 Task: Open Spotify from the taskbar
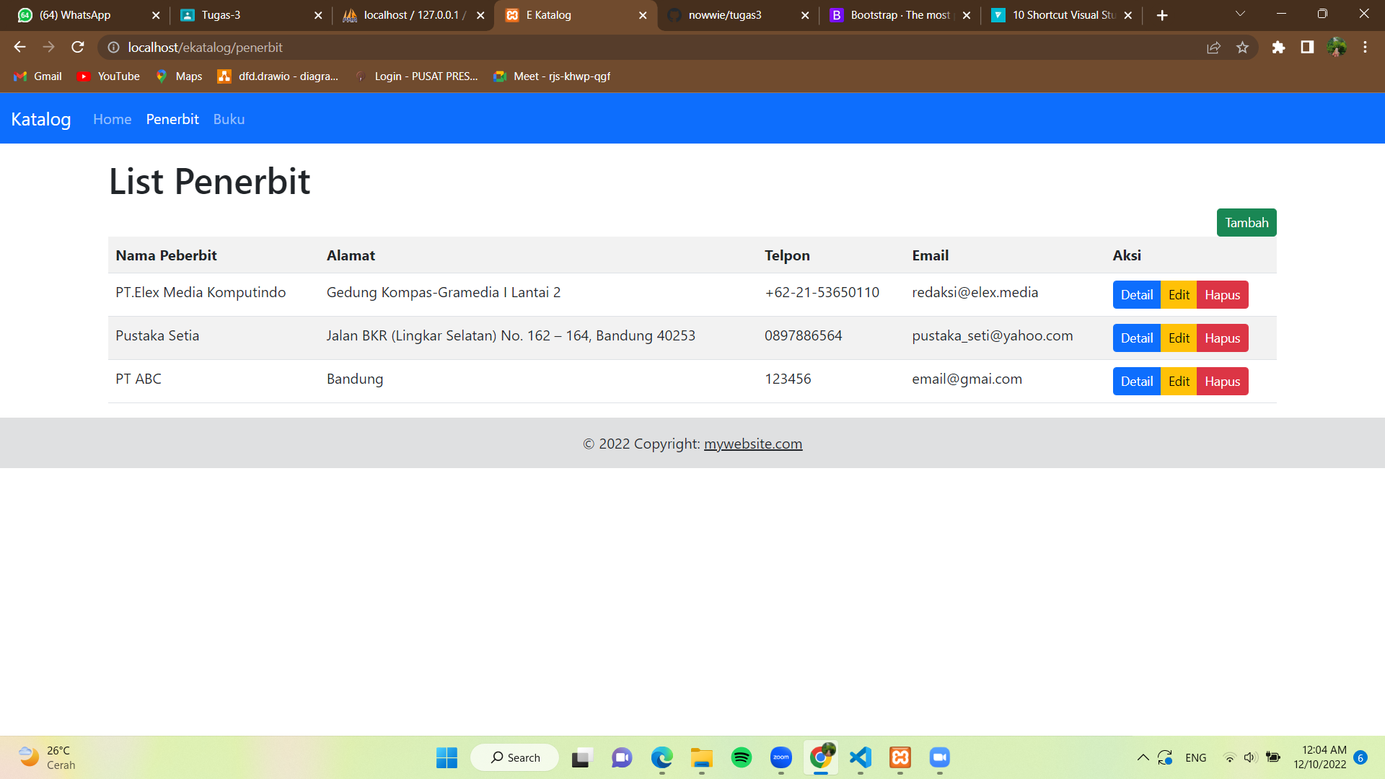click(x=742, y=757)
